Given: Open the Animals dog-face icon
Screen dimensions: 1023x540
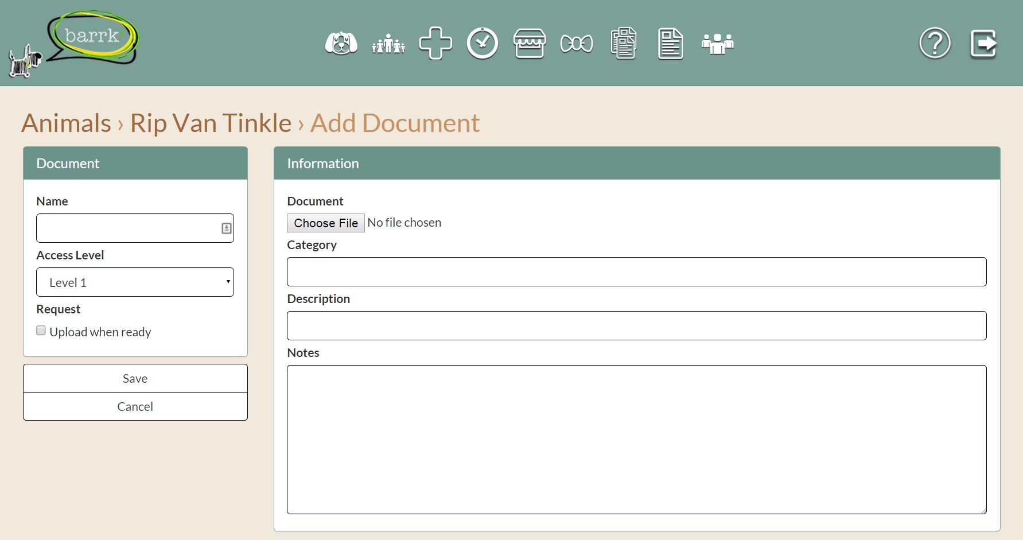Looking at the screenshot, I should click(x=341, y=44).
